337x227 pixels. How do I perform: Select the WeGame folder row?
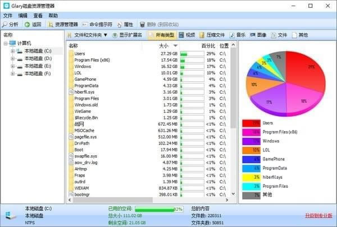coord(148,111)
